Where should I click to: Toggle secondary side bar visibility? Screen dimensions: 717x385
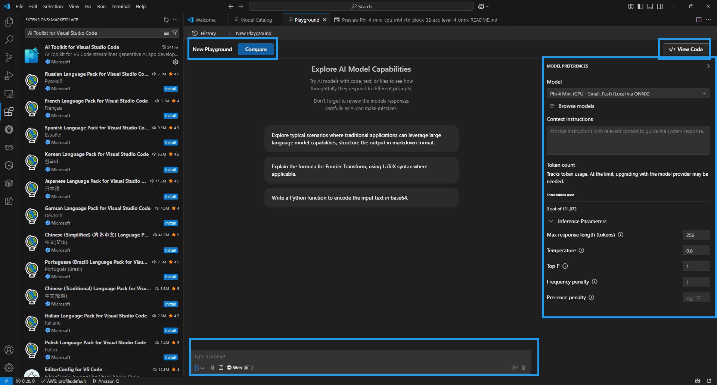[660, 6]
